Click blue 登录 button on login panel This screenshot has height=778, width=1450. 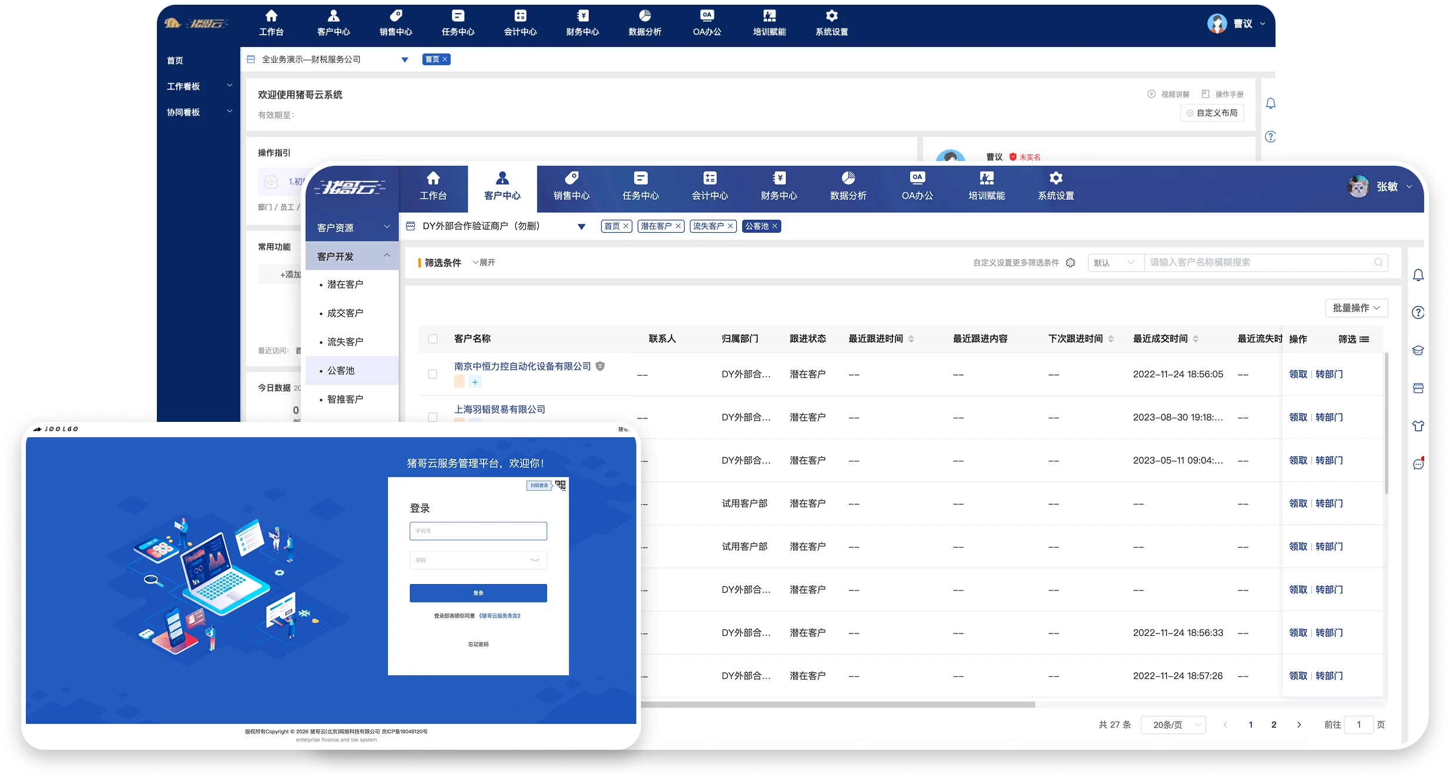(478, 593)
